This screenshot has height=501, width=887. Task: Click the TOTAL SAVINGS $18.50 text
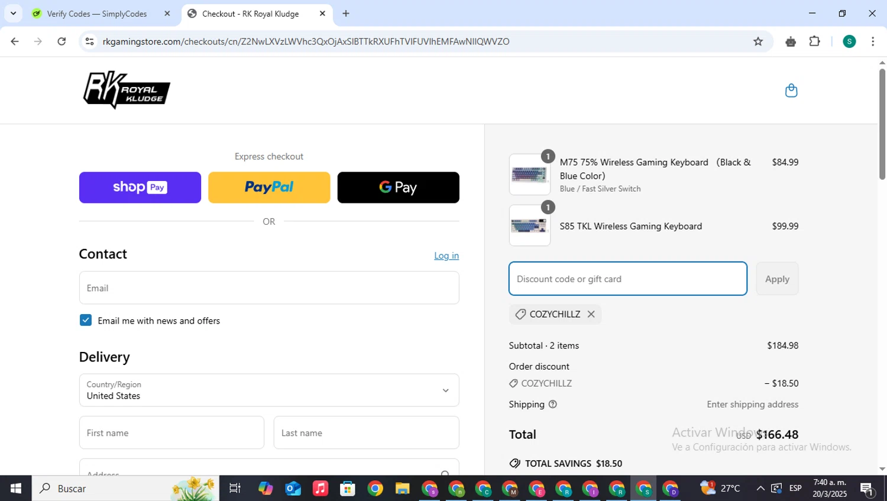point(573,464)
